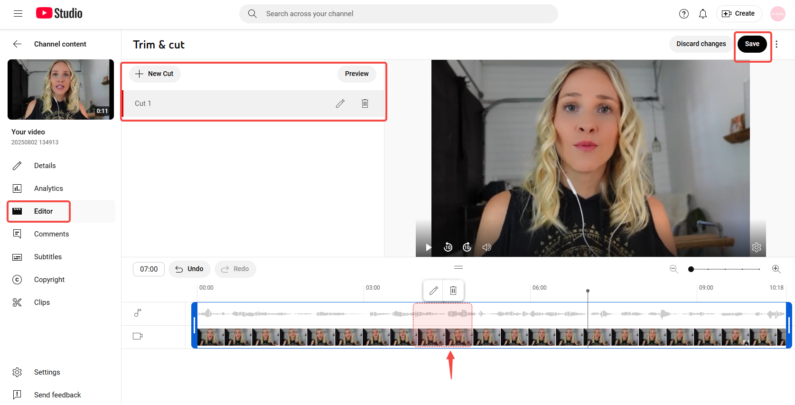
Task: Click the 07:00 timestamp field
Action: 149,269
